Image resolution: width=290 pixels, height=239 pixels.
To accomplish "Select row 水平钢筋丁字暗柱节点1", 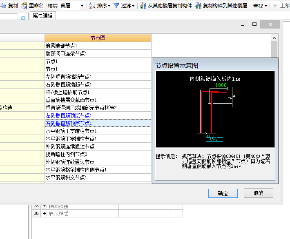I will point(98,131).
